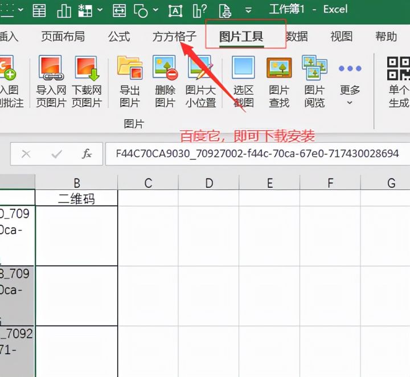The width and height of the screenshot is (410, 377).
Task: Open the Customize Quick Access Toolbar dropdown
Action: pyautogui.click(x=248, y=10)
